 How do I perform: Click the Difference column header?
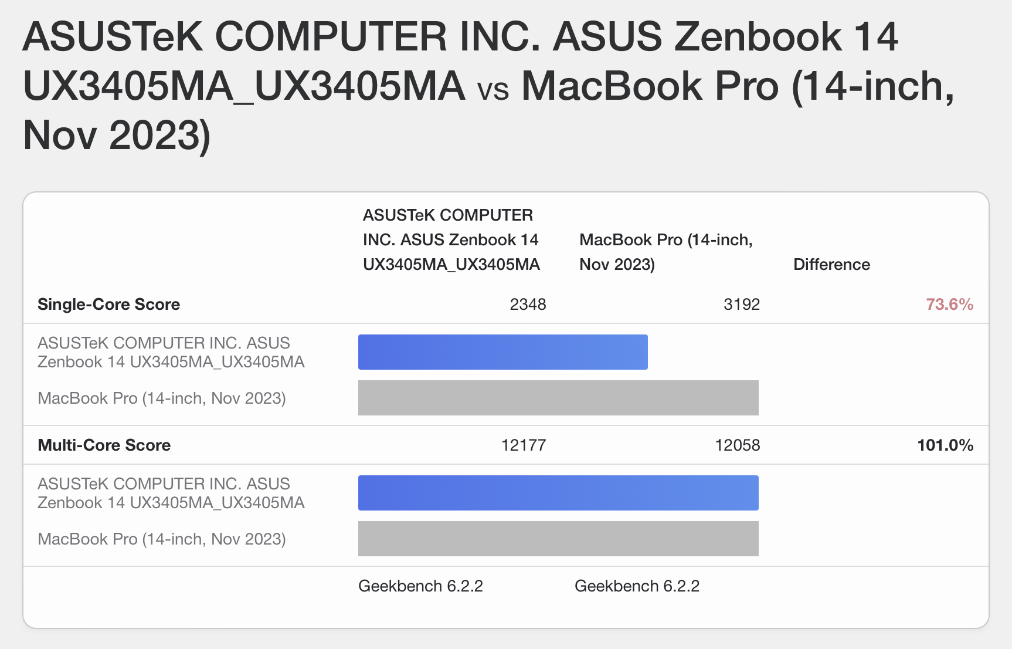pos(831,265)
